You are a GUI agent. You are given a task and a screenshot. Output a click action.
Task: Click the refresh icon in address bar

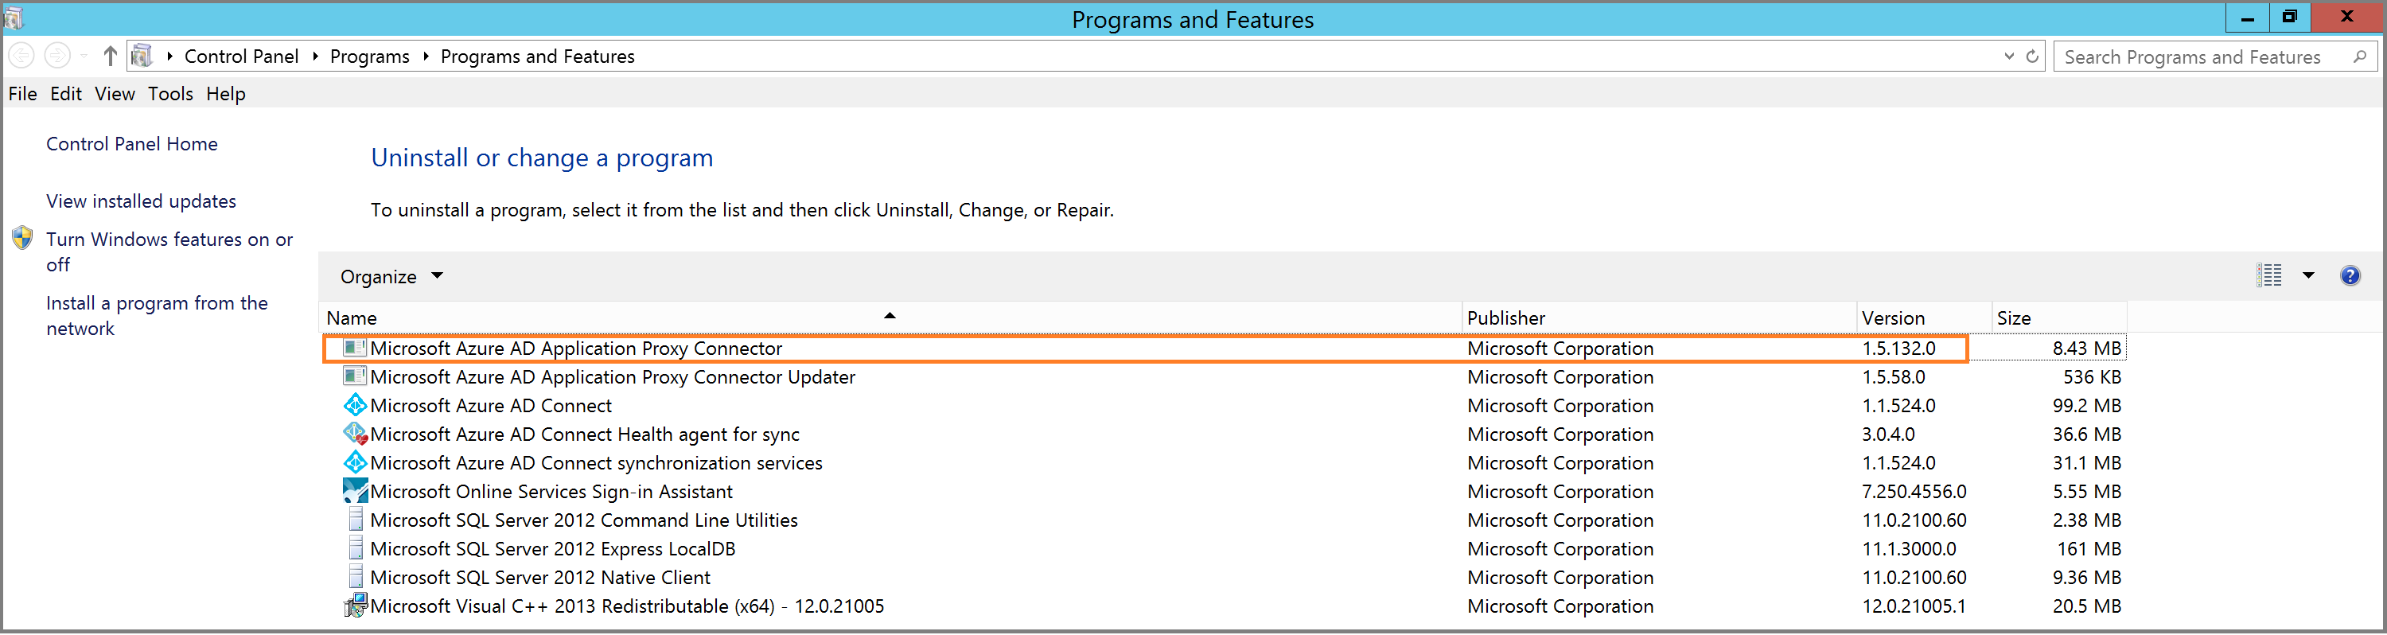(2032, 56)
